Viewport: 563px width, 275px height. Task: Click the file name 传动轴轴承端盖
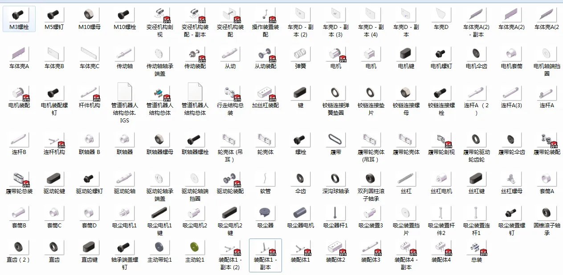160,70
